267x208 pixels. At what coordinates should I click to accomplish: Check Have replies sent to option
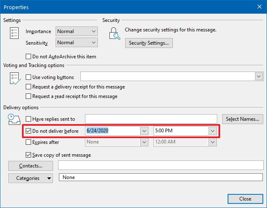coord(29,119)
